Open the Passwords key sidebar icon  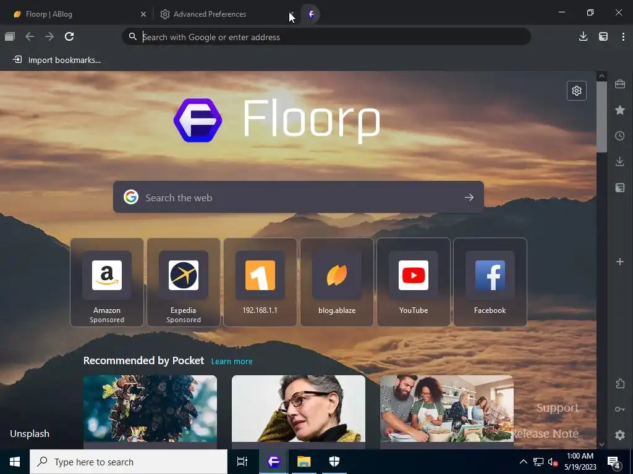tap(620, 409)
